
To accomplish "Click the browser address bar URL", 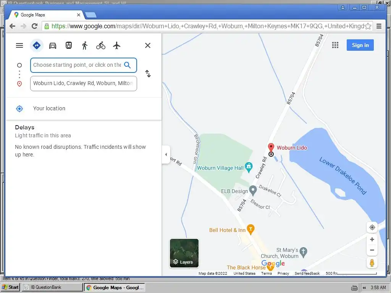I will (207, 26).
